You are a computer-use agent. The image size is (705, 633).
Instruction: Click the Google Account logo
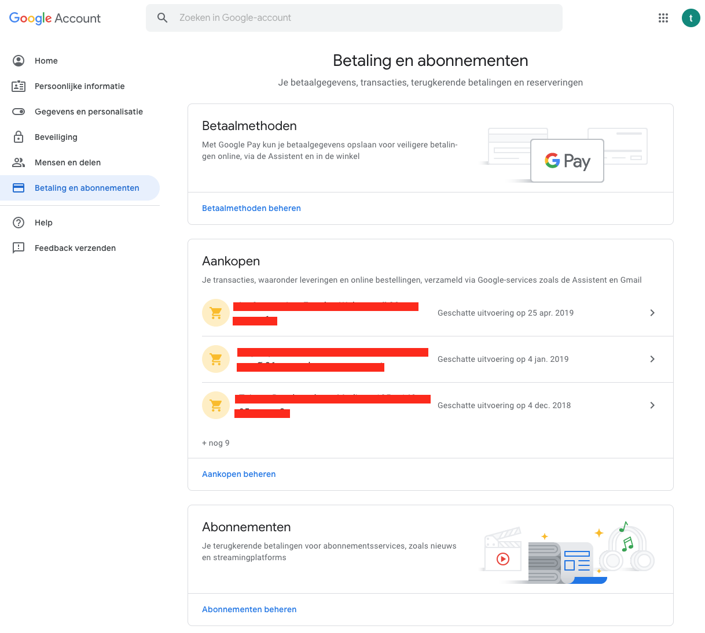(x=55, y=18)
